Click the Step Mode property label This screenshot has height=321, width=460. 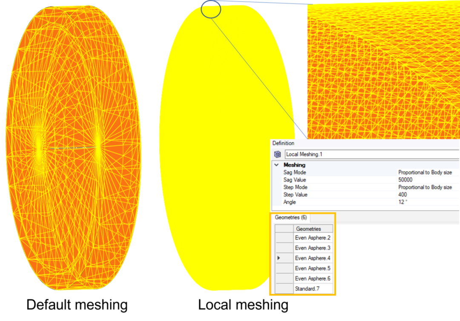point(296,187)
